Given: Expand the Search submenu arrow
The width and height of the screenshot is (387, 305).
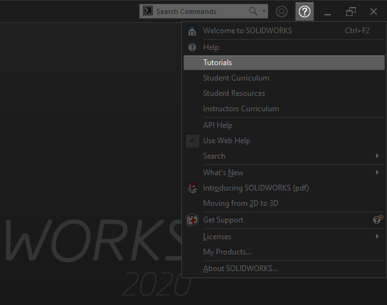Looking at the screenshot, I should pyautogui.click(x=377, y=156).
